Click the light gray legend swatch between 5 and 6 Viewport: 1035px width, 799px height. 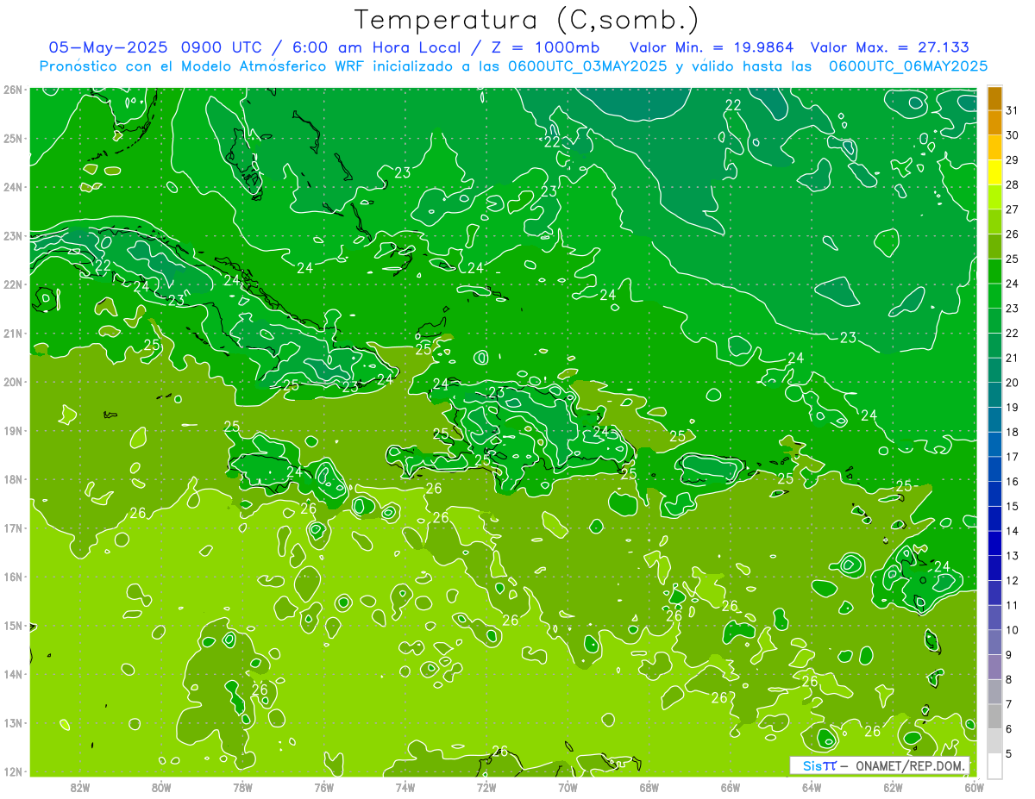point(995,740)
